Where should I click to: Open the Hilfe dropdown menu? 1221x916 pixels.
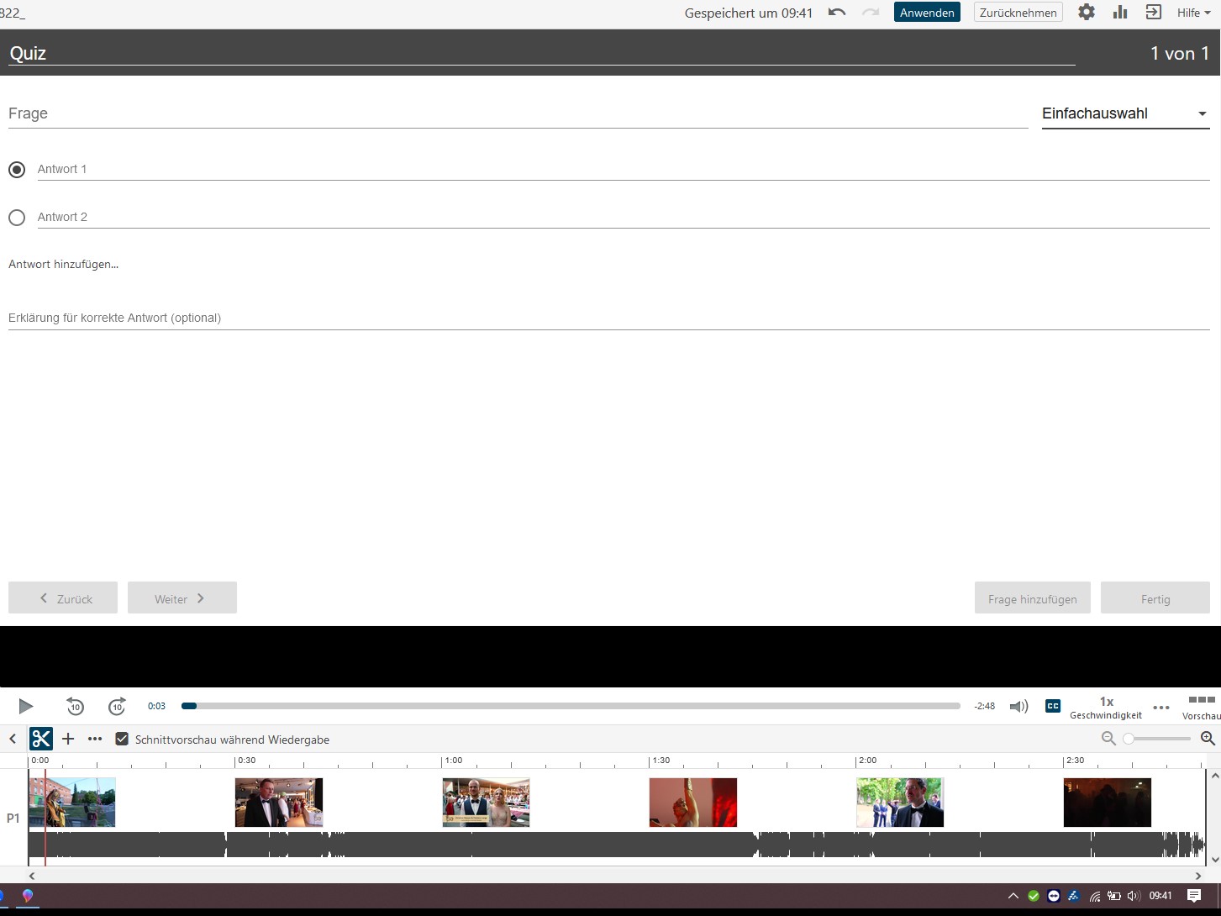coord(1193,13)
